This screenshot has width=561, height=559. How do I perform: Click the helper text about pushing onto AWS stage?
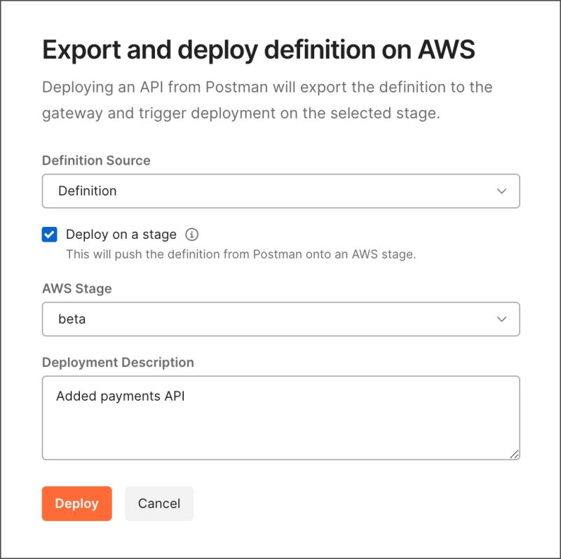click(x=241, y=254)
